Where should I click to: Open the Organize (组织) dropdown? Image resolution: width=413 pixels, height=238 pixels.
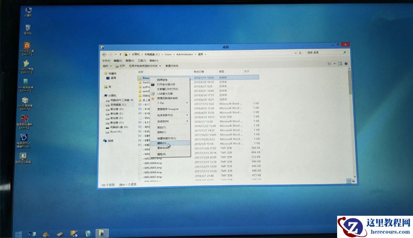point(107,66)
